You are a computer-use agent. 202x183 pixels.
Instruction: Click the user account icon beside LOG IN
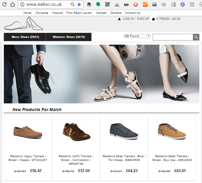tap(119, 19)
